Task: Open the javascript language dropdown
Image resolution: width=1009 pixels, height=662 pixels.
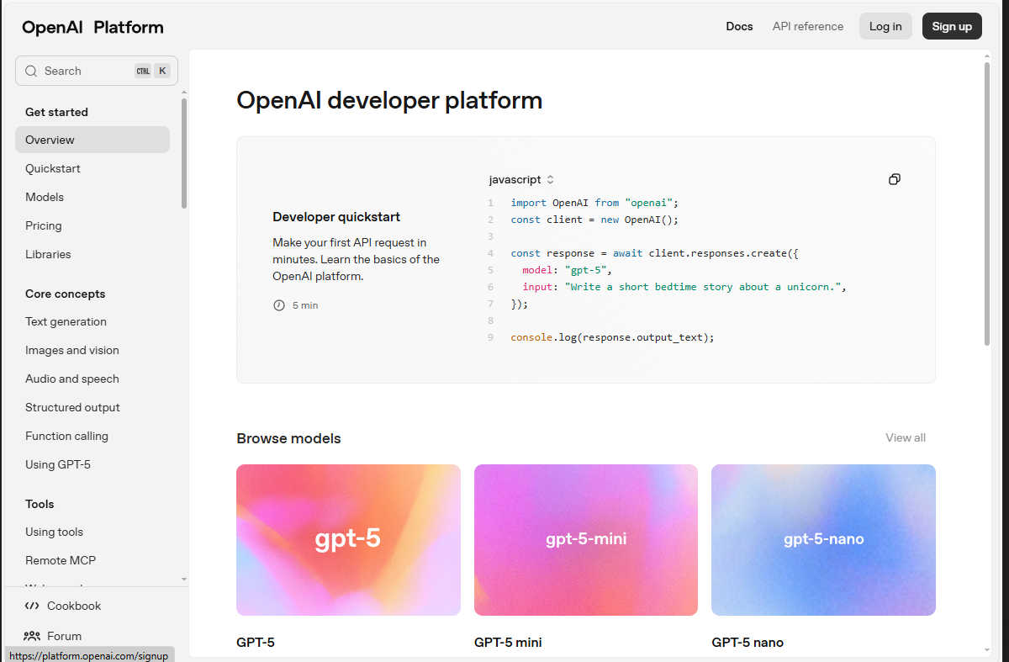Action: pos(521,179)
